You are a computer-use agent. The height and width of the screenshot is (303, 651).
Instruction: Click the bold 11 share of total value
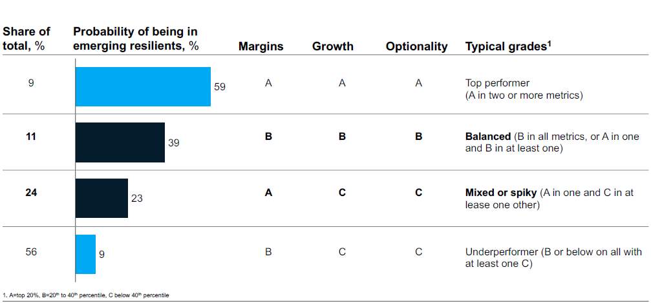click(x=31, y=137)
